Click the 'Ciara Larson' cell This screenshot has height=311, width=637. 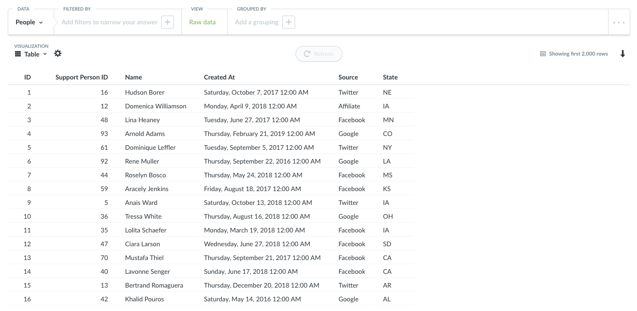click(x=142, y=244)
